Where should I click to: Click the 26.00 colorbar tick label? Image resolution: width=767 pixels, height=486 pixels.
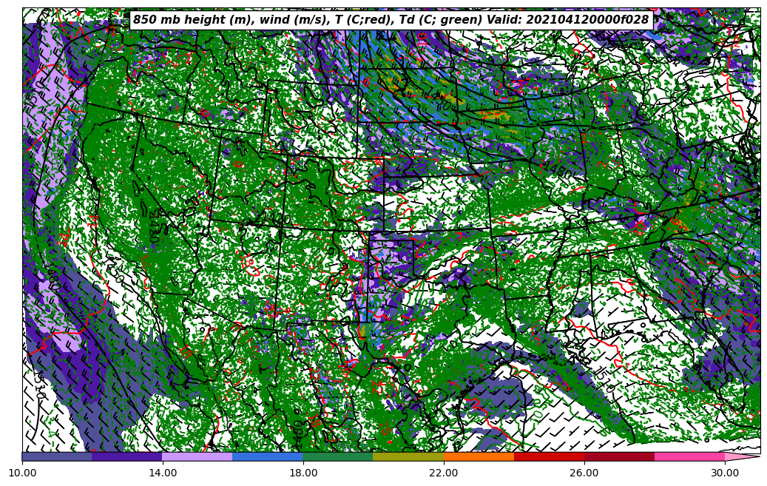pos(584,473)
